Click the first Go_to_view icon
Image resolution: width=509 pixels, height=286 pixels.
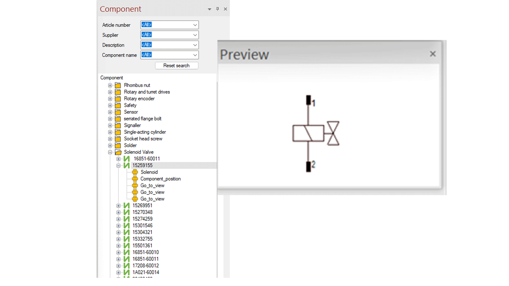coord(136,185)
